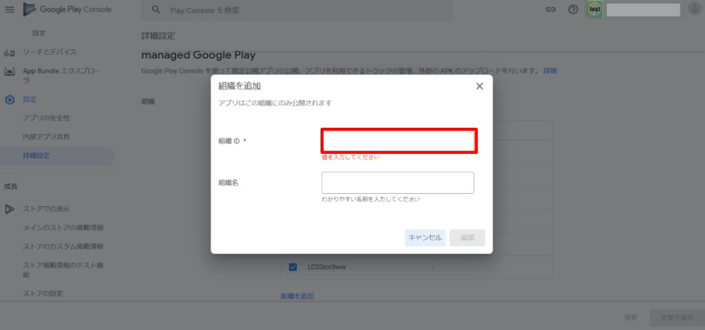Click the リーチとデバイス chart icon
The width and height of the screenshot is (705, 330).
pyautogui.click(x=10, y=52)
